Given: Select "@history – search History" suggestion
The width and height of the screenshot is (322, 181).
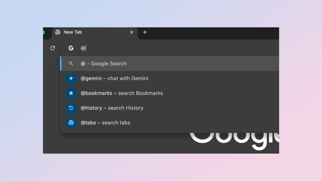Looking at the screenshot, I should [169, 108].
